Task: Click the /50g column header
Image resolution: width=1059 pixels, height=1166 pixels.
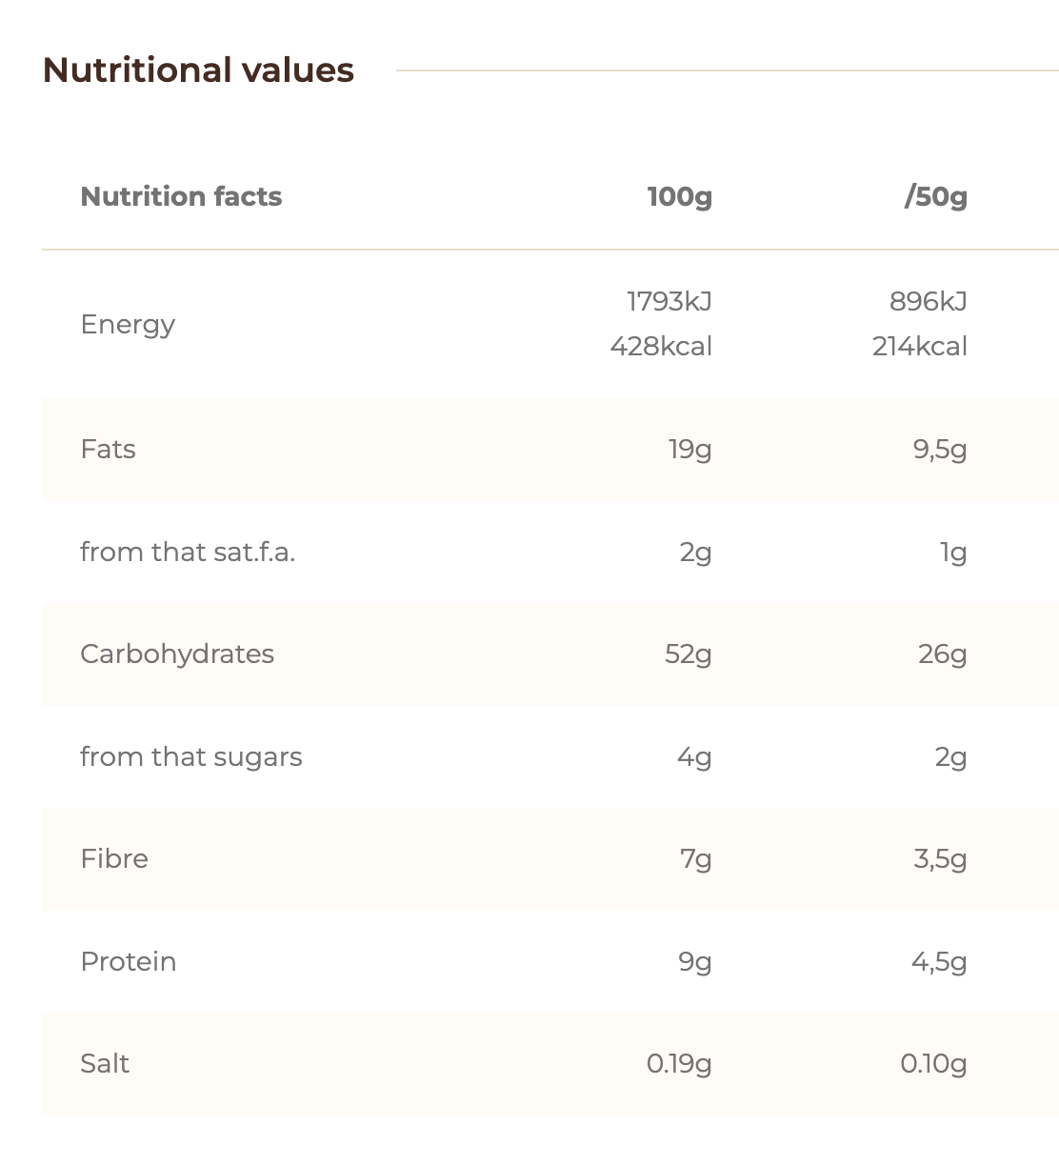Action: tap(935, 196)
